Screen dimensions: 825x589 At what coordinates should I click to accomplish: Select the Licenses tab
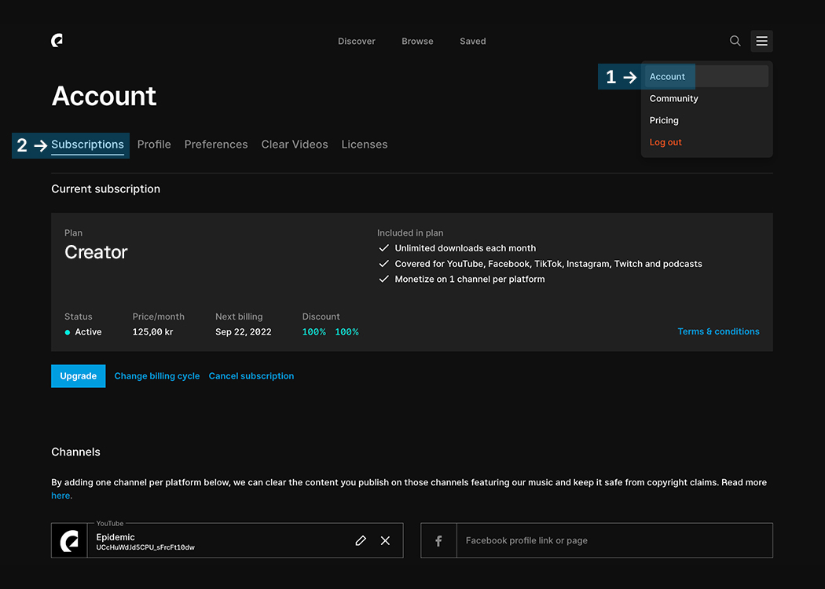coord(365,145)
